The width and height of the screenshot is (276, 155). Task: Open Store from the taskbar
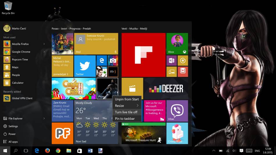tap(79, 151)
